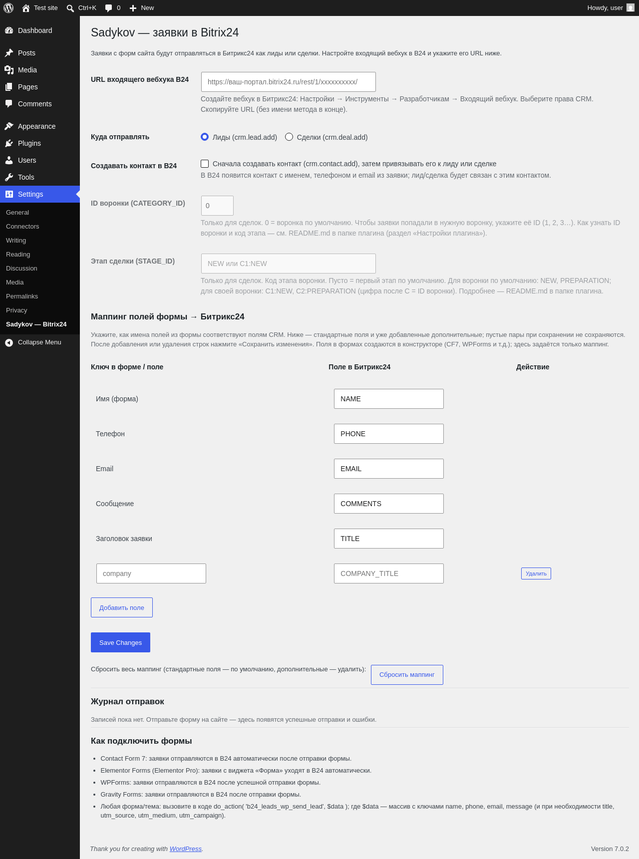Screen dimensions: 639x859
Task: Click the Сбросить маппинг button
Action: 407,675
